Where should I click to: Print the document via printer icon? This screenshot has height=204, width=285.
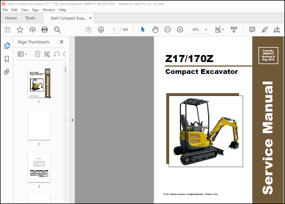[x=45, y=30]
